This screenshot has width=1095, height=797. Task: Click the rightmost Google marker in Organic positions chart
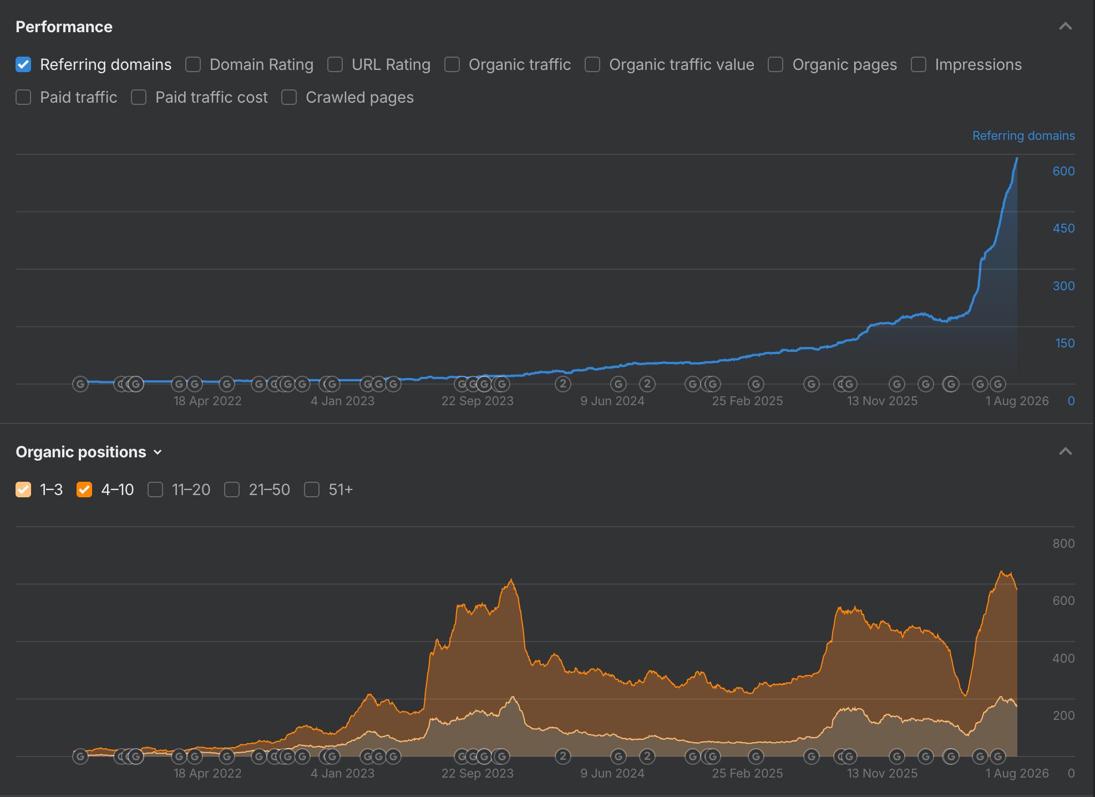tap(998, 756)
